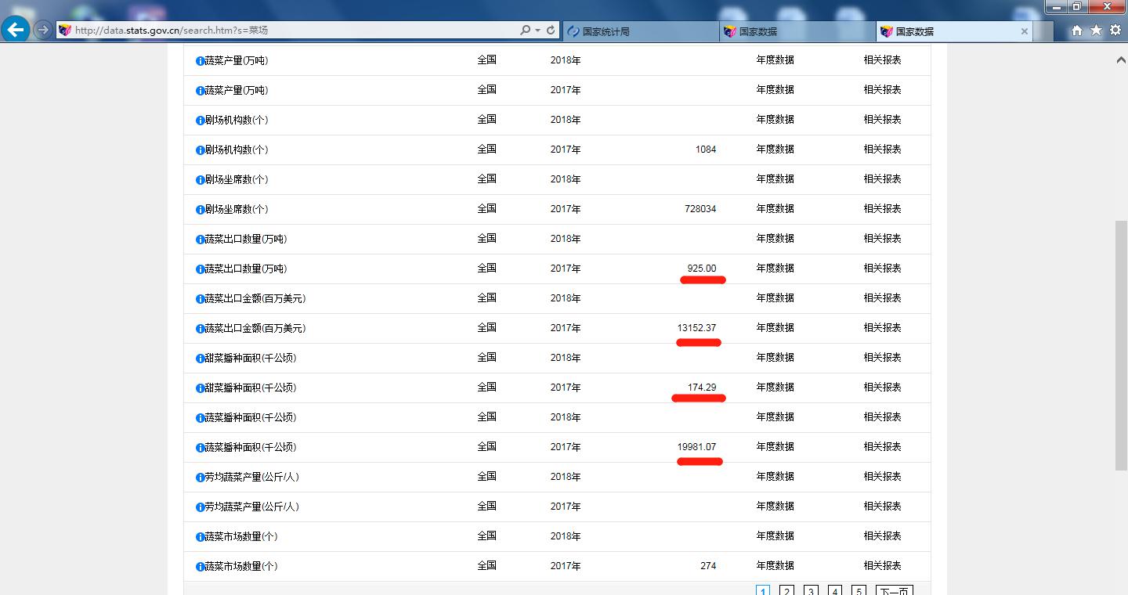Click the refresh icon in address bar
This screenshot has height=595, width=1128.
coord(551,31)
